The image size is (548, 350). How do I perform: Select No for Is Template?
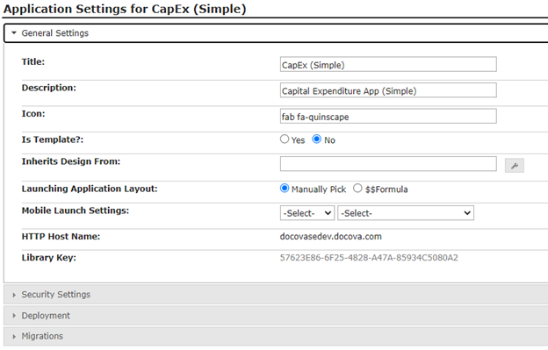317,139
